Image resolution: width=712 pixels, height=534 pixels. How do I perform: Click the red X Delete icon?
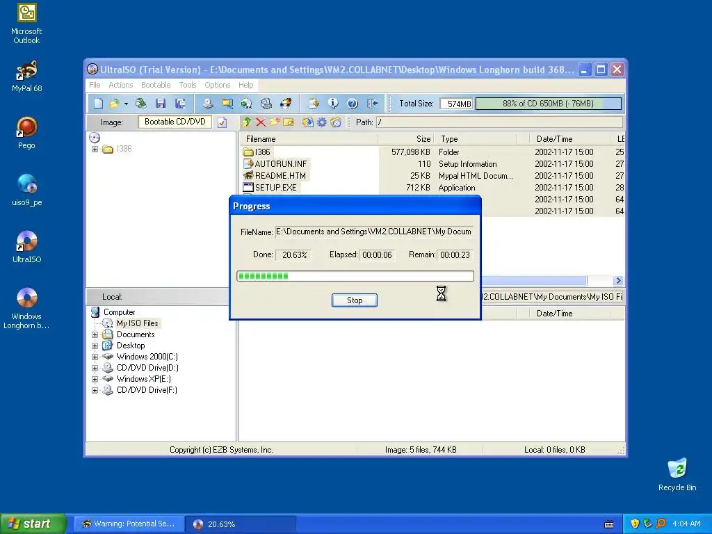pos(261,122)
